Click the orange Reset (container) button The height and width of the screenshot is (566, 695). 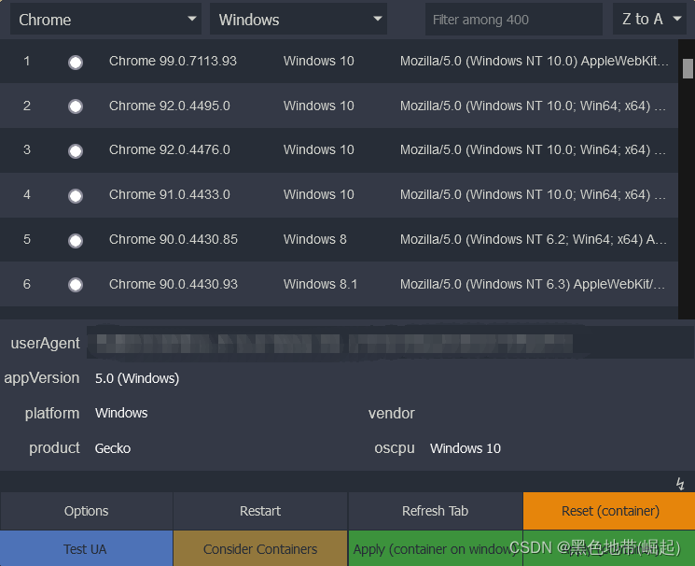(x=609, y=511)
